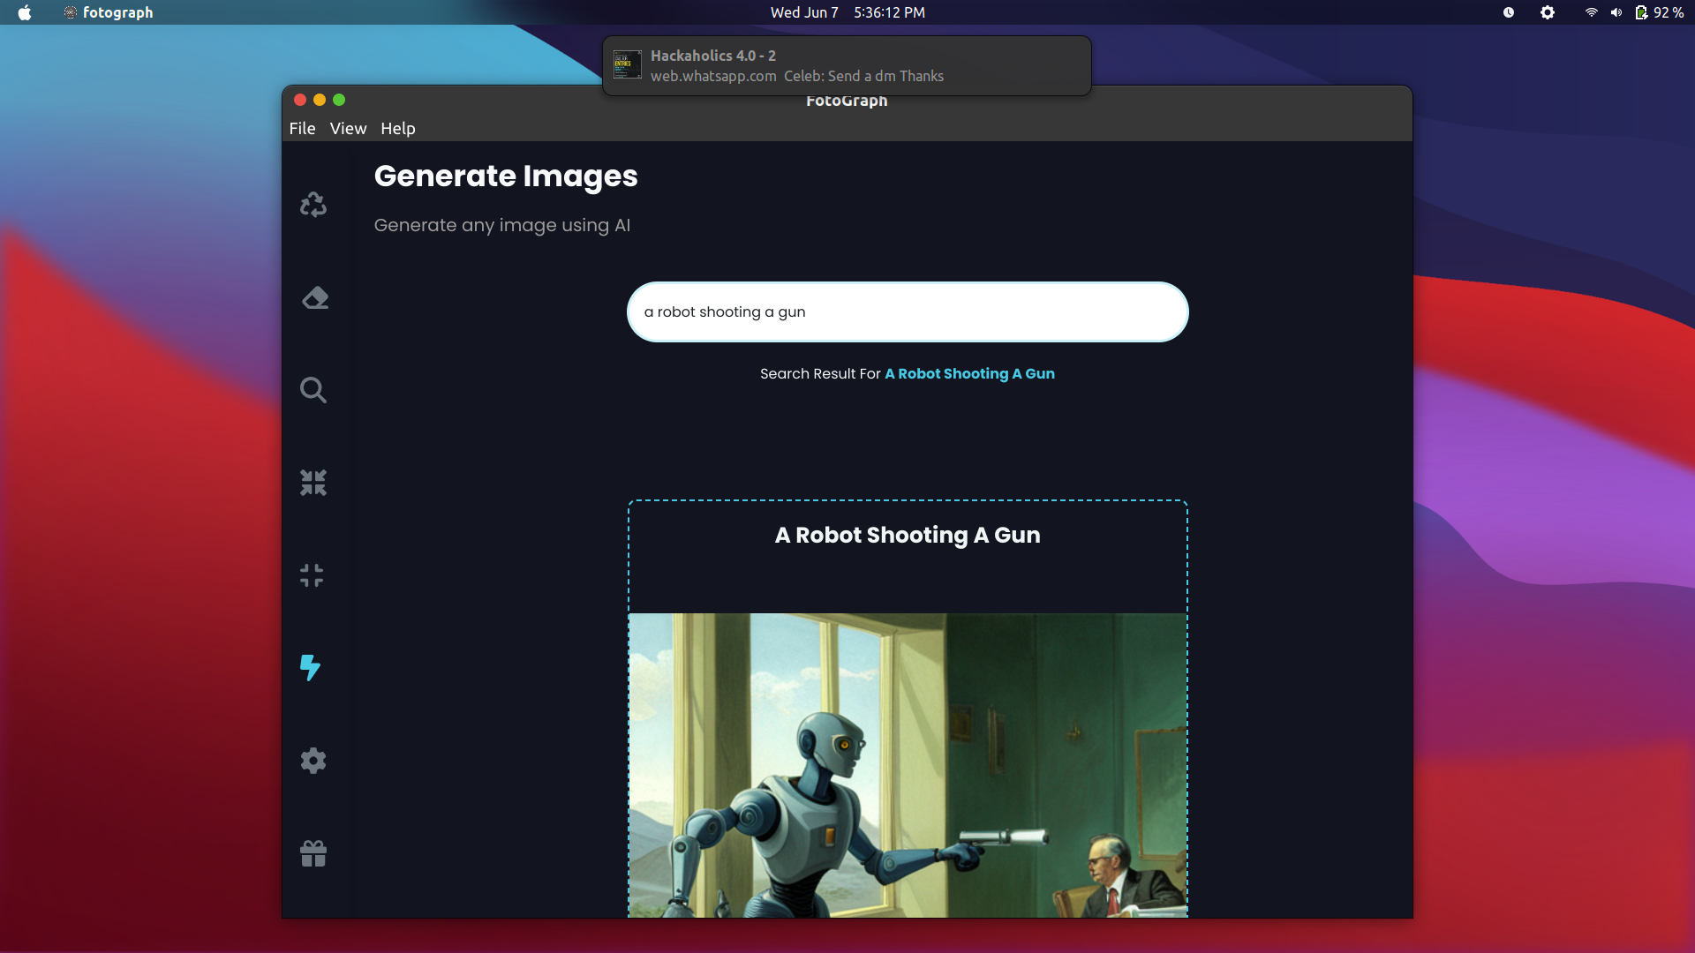Click the Expand/Stretch icon below compress
The width and height of the screenshot is (1695, 953).
coord(312,574)
